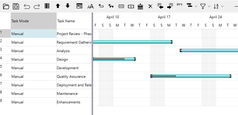238x115 pixels.
Task: Select row number 6 header
Action: coord(5,76)
